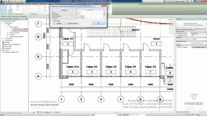Switch to the Конструкция ribbon tab
The height and width of the screenshot is (116, 207).
19,4
